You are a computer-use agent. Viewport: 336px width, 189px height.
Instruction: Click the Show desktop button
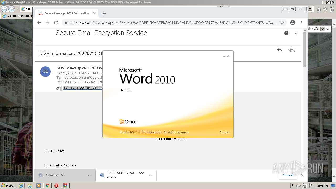(333, 186)
